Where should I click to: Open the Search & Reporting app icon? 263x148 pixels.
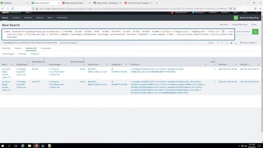point(236,18)
